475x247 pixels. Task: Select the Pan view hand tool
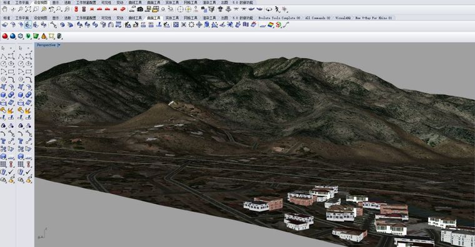click(x=5, y=9)
